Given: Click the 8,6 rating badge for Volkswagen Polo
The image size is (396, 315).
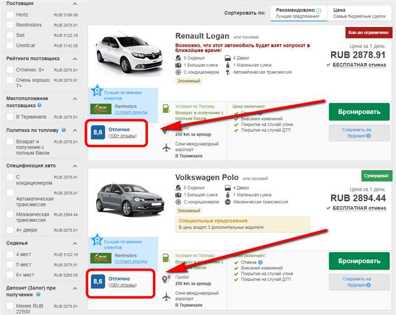Looking at the screenshot, I should tap(98, 281).
